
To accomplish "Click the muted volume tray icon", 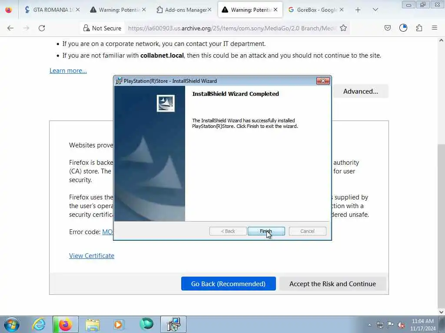I will click(x=401, y=325).
